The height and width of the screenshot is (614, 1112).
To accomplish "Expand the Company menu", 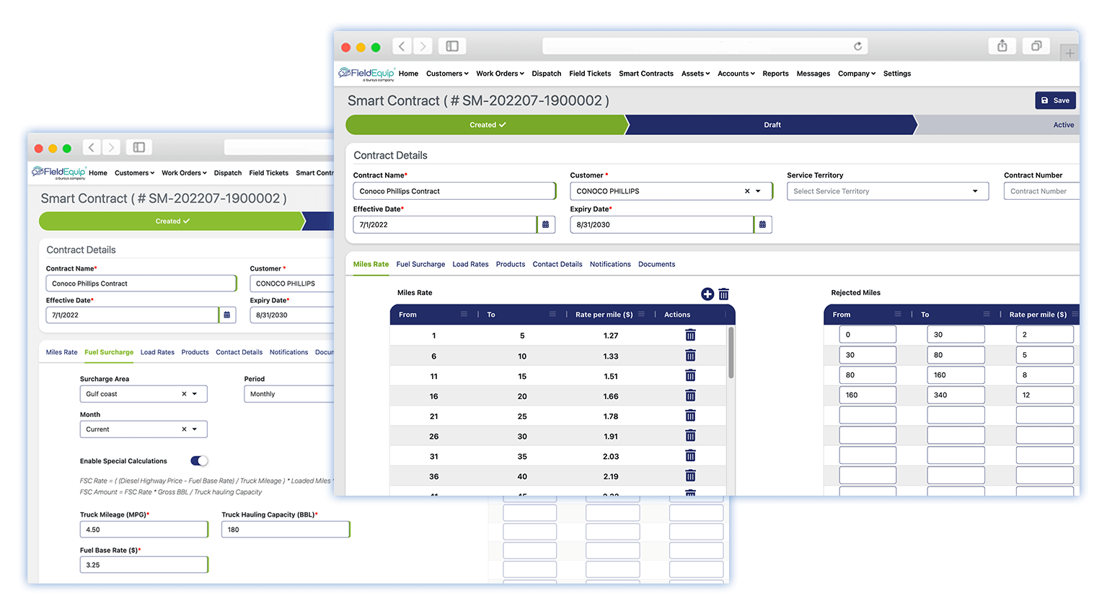I will (x=856, y=74).
